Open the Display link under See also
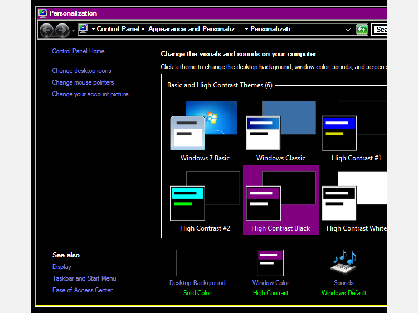The width and height of the screenshot is (418, 313). [x=61, y=267]
